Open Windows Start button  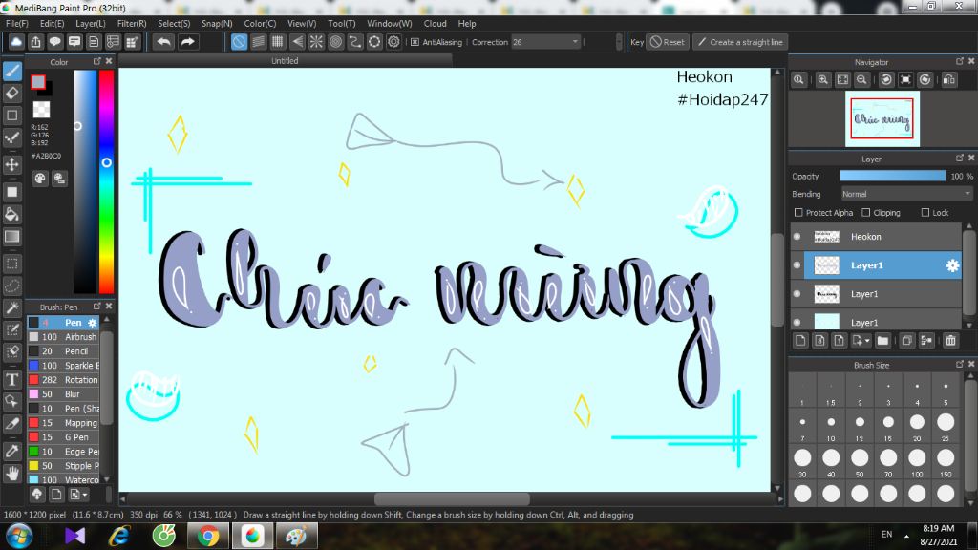[x=19, y=536]
